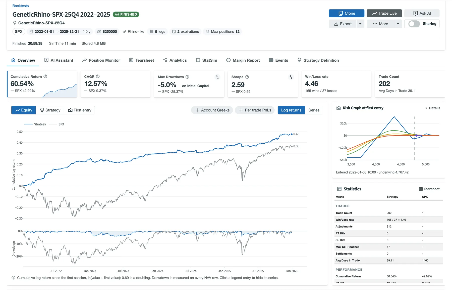Go to the StatSim tab
Viewport: 452px width, 290px height.
point(206,60)
